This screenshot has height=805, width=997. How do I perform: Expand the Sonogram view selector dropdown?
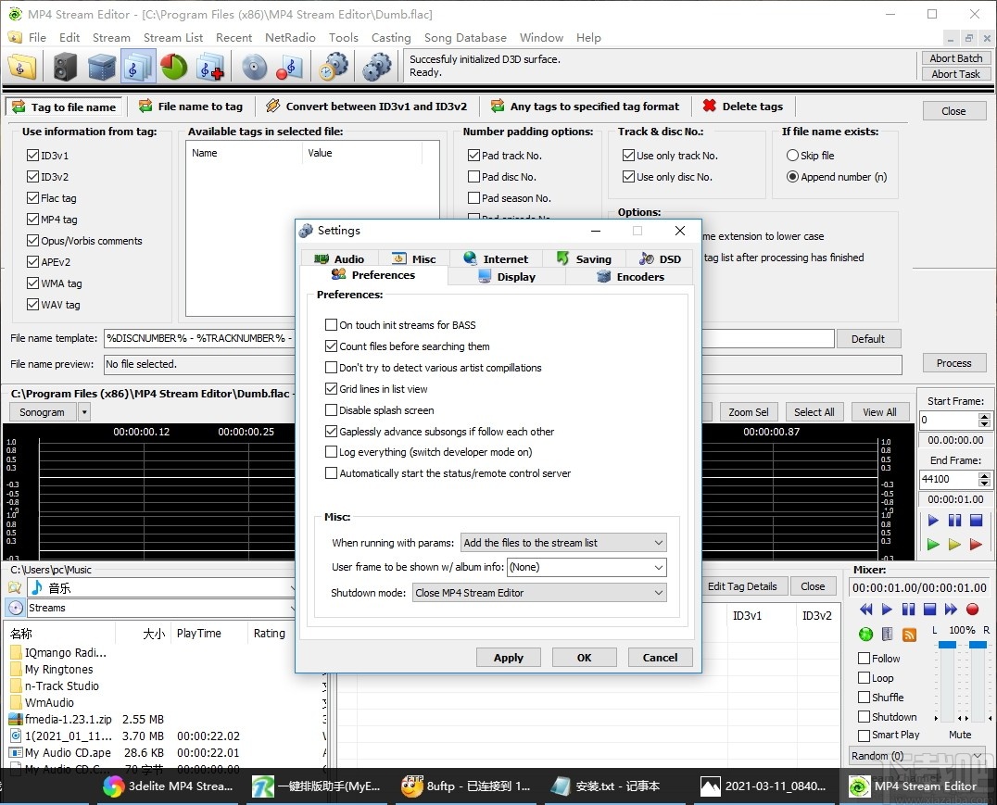85,411
